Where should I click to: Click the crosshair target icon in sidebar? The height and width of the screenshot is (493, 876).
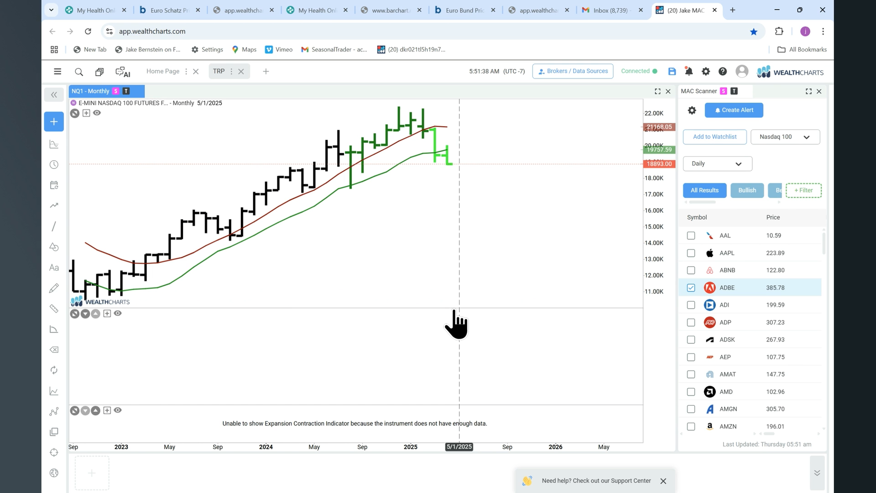pos(54,452)
